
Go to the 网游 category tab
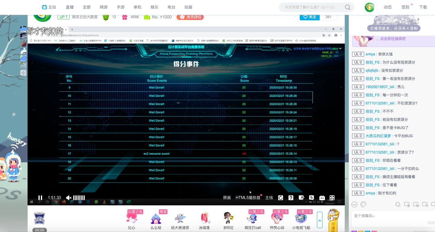[104, 7]
